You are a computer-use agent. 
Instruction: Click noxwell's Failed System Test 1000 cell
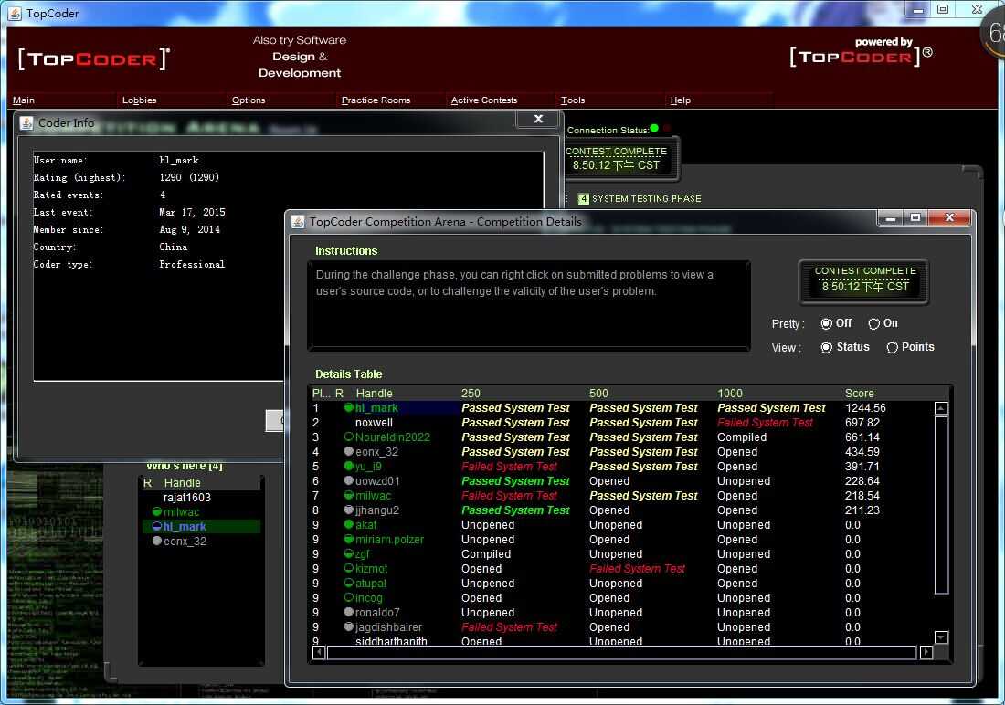[765, 422]
